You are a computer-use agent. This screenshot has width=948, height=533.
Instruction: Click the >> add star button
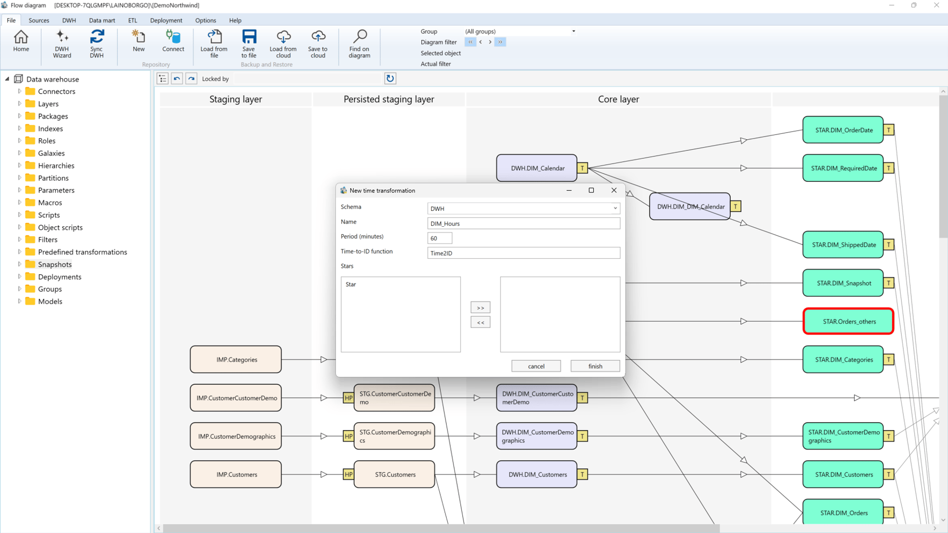(x=480, y=307)
